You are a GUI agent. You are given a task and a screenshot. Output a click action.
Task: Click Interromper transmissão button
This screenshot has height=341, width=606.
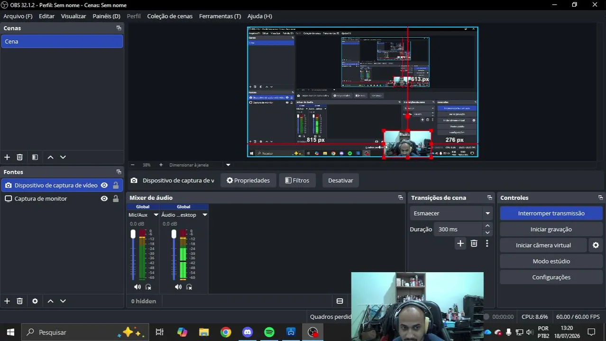point(551,213)
